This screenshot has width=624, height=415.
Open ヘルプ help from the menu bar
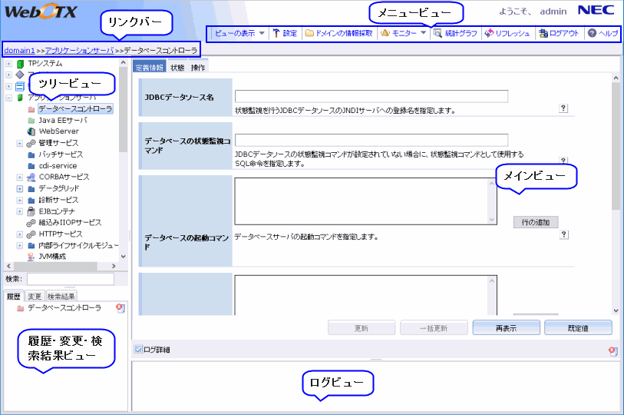(592, 34)
